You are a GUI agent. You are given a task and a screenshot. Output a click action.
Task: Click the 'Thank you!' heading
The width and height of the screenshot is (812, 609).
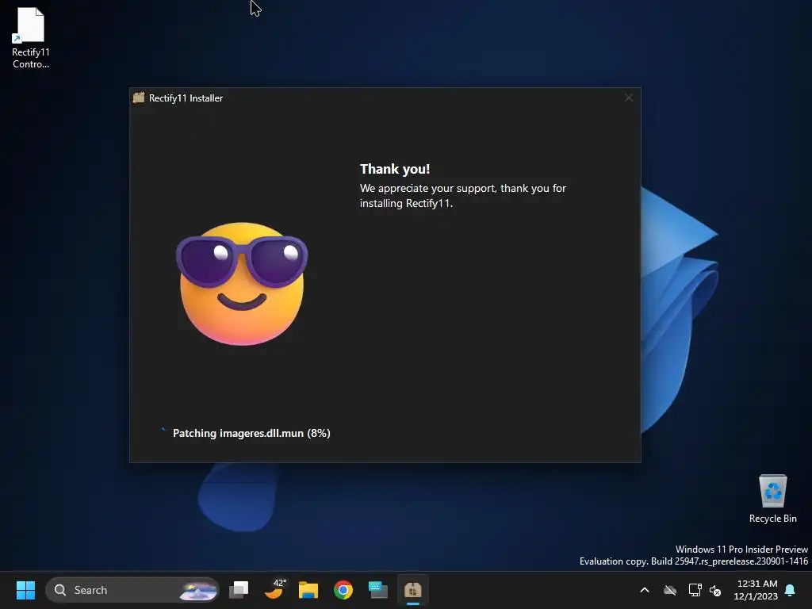395,169
